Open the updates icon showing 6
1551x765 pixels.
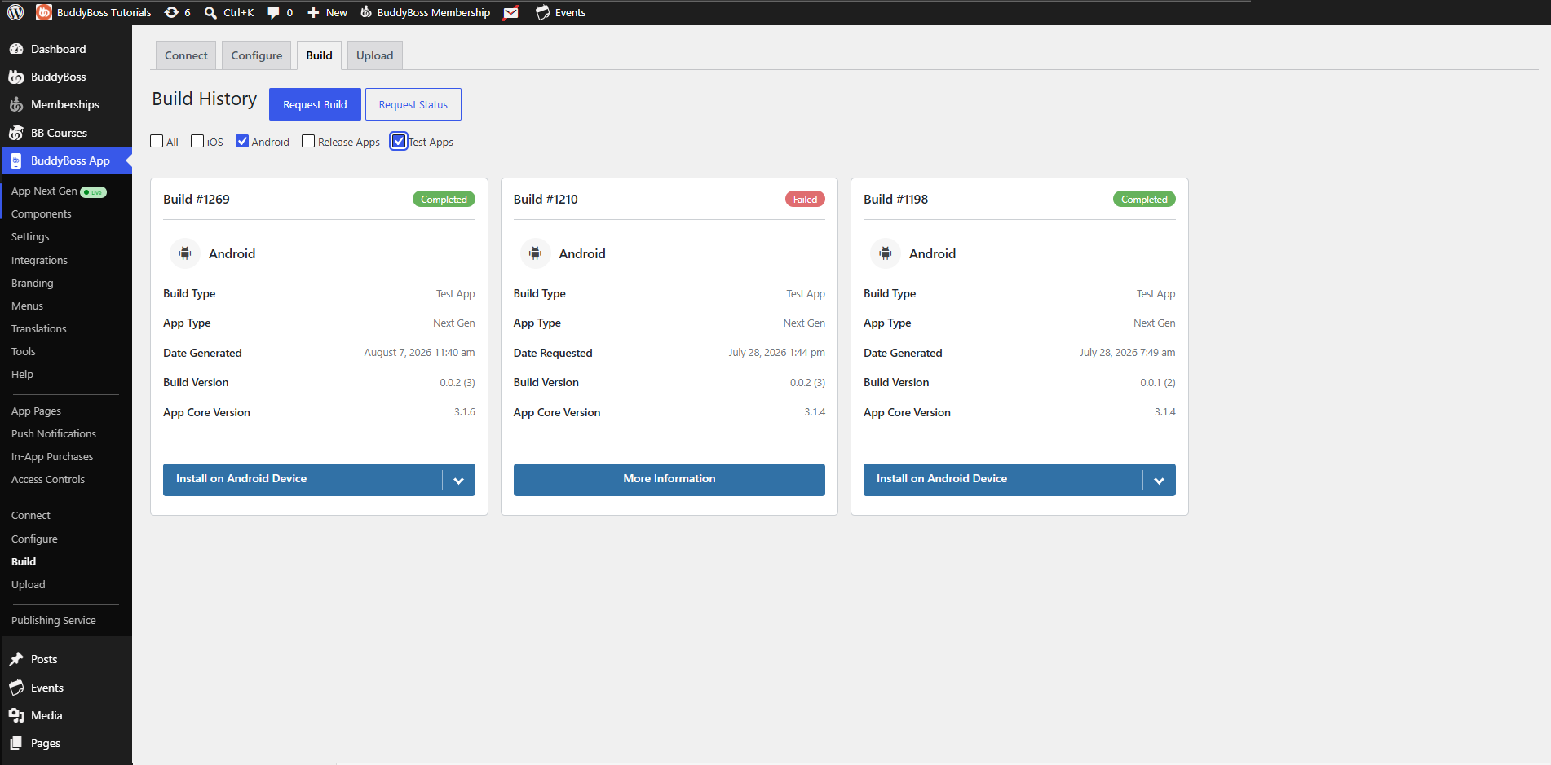coord(177,12)
